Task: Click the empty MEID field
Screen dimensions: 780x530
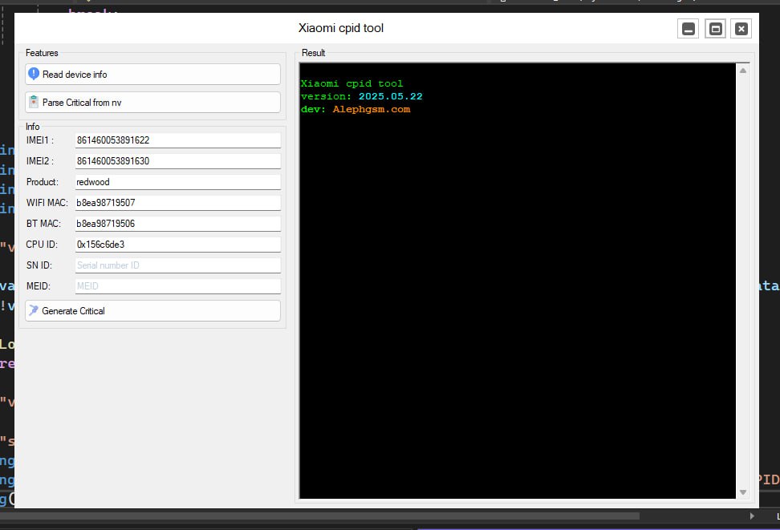Action: pos(177,286)
